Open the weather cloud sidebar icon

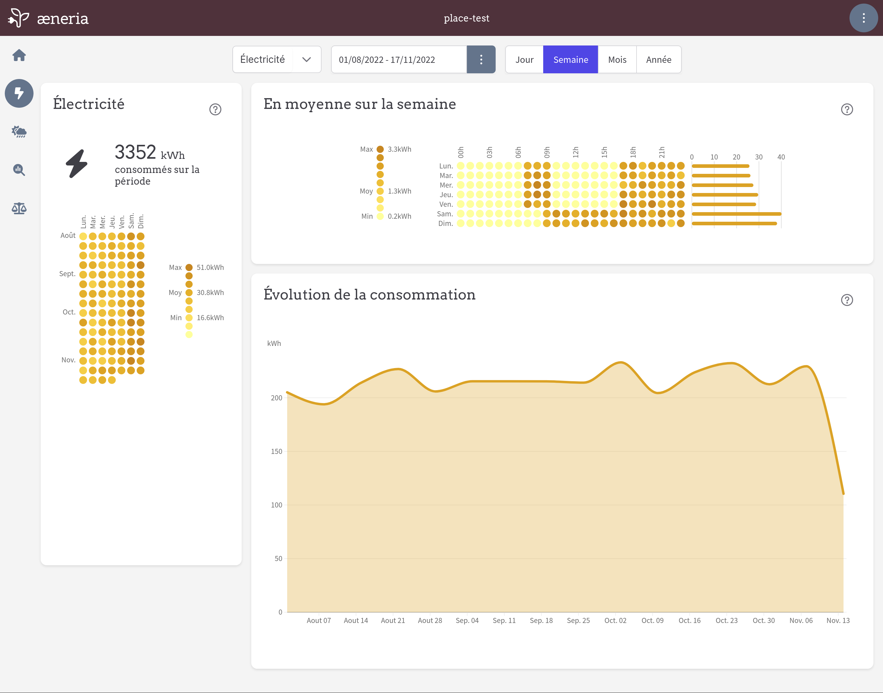[x=19, y=131]
